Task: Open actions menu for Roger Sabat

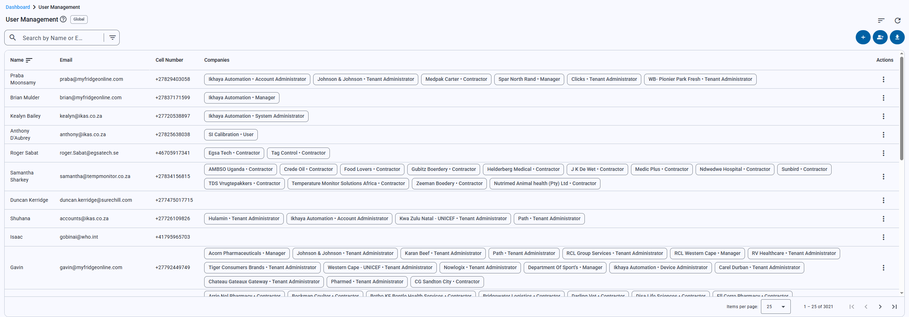Action: click(883, 153)
